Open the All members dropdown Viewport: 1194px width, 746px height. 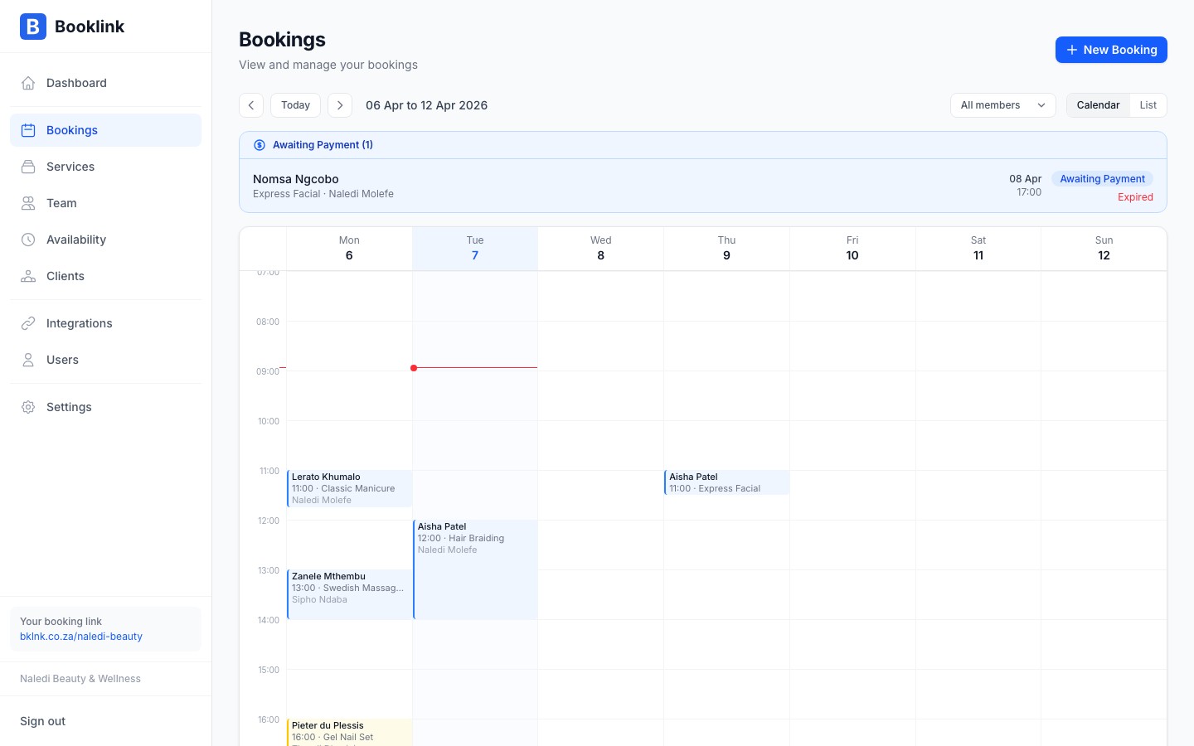[x=1002, y=105]
